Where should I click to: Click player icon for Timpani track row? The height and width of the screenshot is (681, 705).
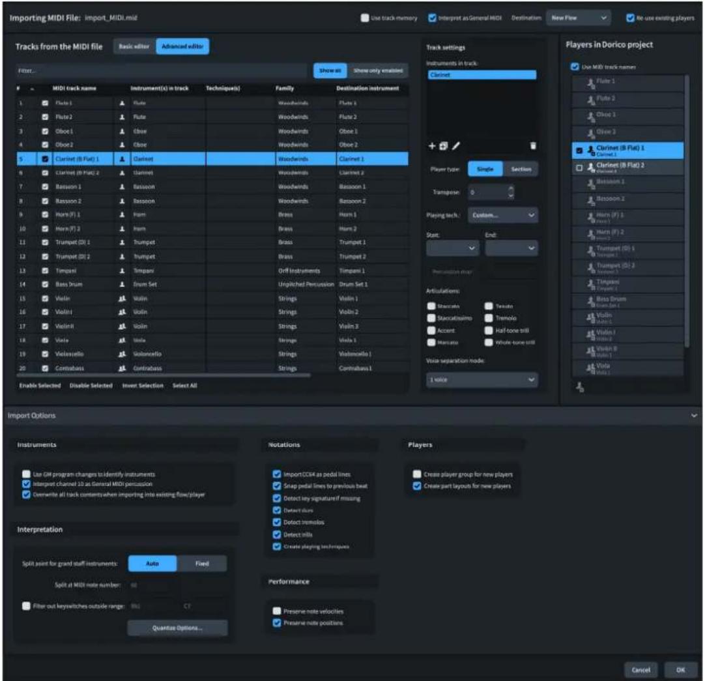(x=122, y=271)
